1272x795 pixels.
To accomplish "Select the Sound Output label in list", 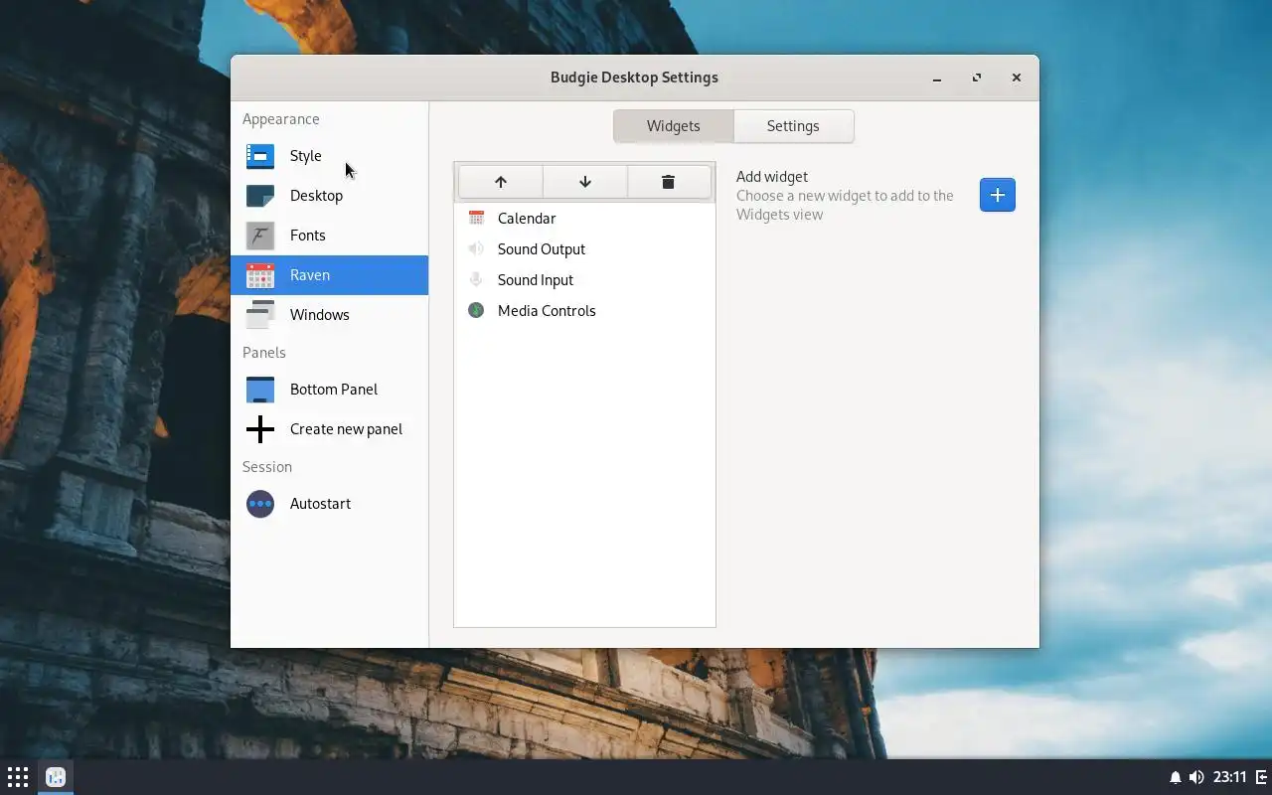I will [542, 249].
